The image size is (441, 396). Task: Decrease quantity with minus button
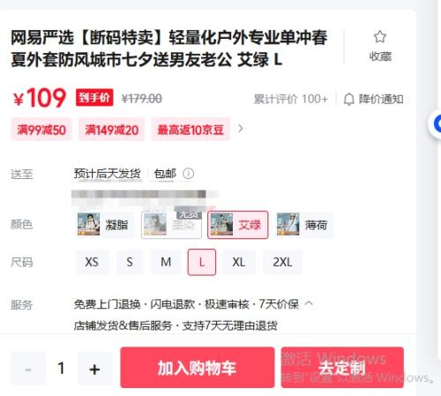pos(28,369)
